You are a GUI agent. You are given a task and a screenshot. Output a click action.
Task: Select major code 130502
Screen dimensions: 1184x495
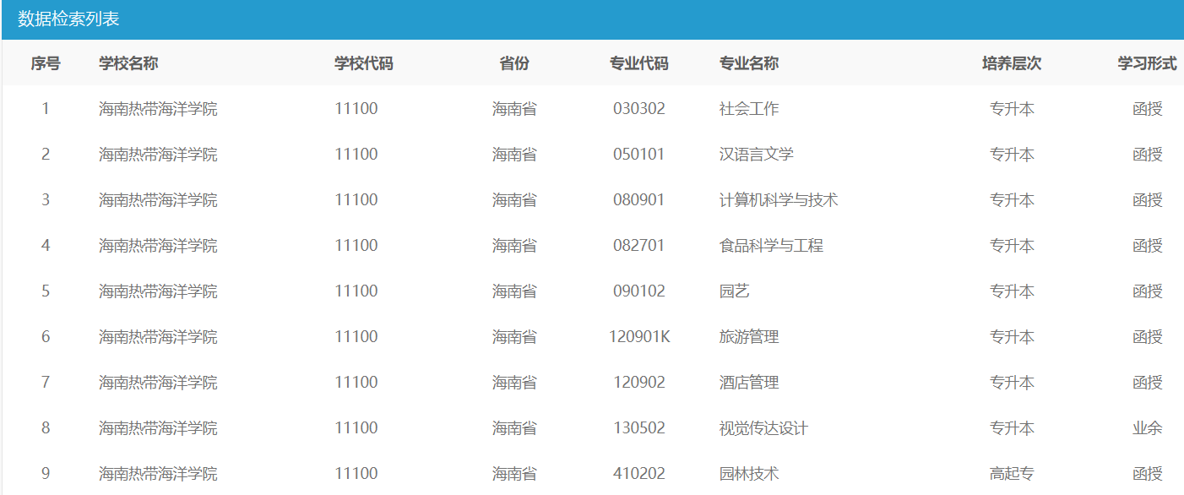point(639,428)
